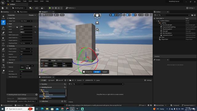This screenshot has width=197, height=111.
Task: Click the browse-to-asset icon under Material
Action: [30, 68]
